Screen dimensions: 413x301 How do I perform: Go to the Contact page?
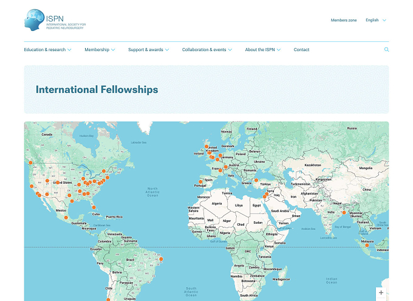(x=301, y=50)
